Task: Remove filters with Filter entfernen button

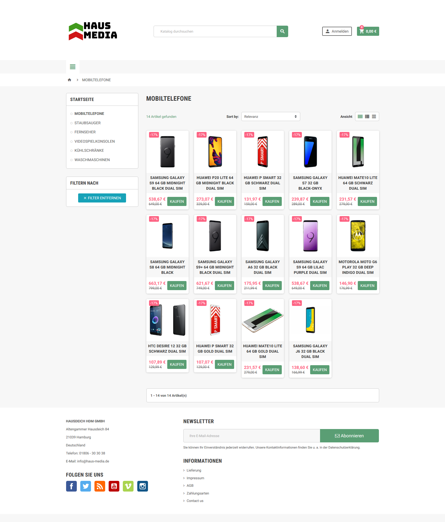Action: (x=102, y=198)
